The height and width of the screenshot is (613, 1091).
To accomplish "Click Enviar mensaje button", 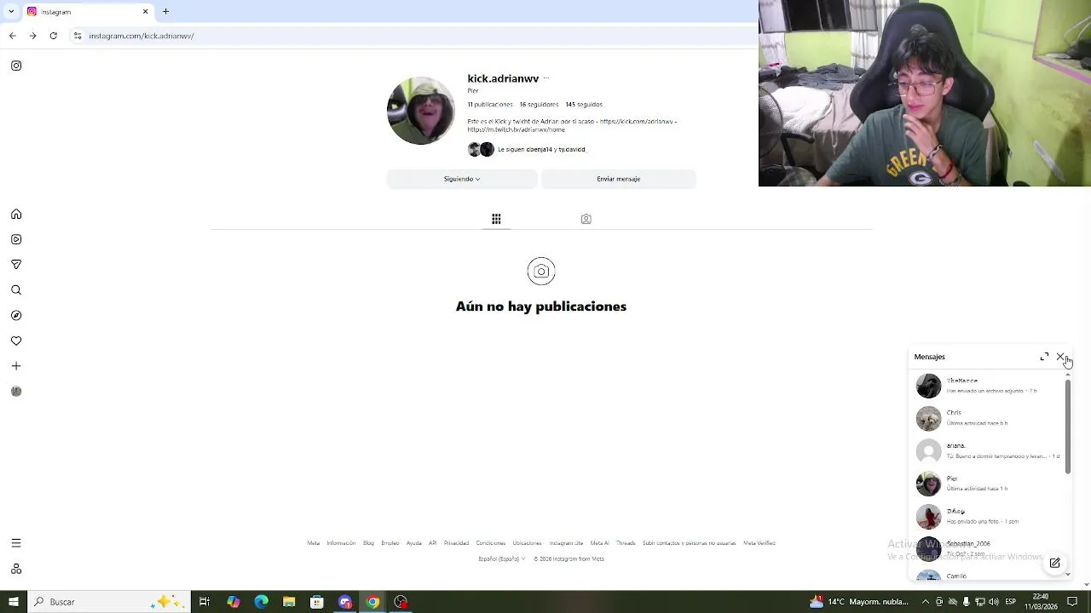I will [x=619, y=179].
